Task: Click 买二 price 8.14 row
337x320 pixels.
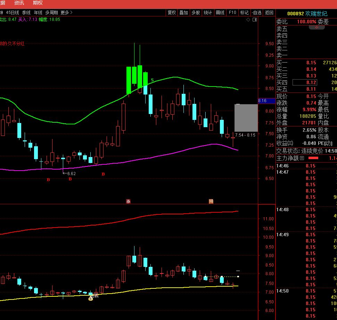Action: click(306, 69)
